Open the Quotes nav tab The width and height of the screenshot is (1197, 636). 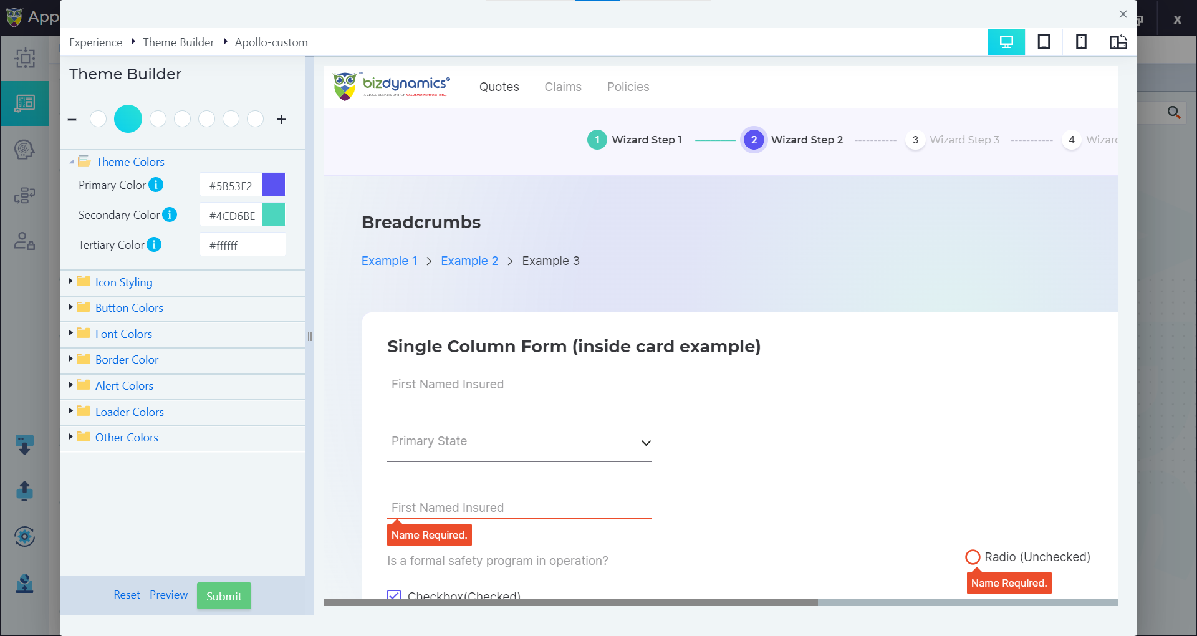[499, 87]
